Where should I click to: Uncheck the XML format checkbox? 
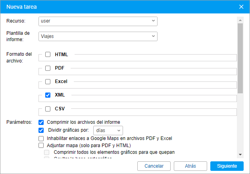point(48,95)
